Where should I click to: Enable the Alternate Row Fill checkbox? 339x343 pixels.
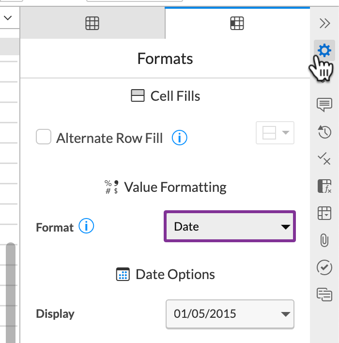tap(44, 138)
